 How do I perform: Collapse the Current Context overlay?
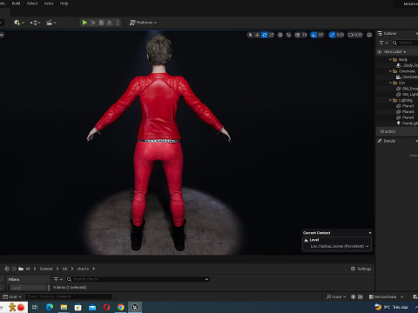pos(370,233)
